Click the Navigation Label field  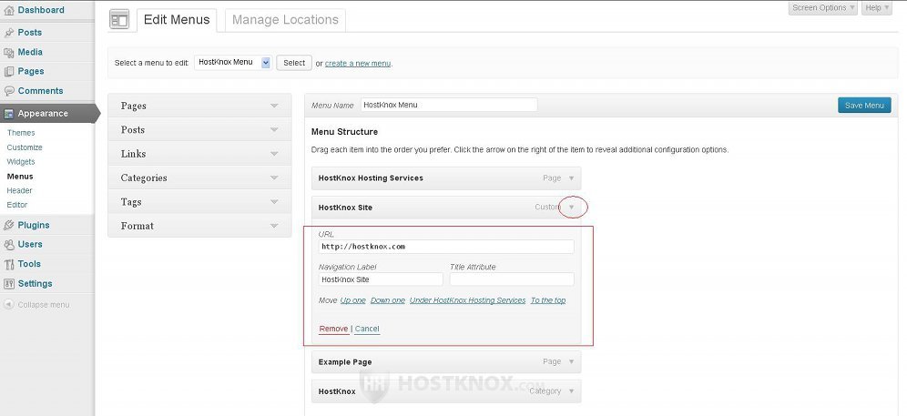pos(381,279)
